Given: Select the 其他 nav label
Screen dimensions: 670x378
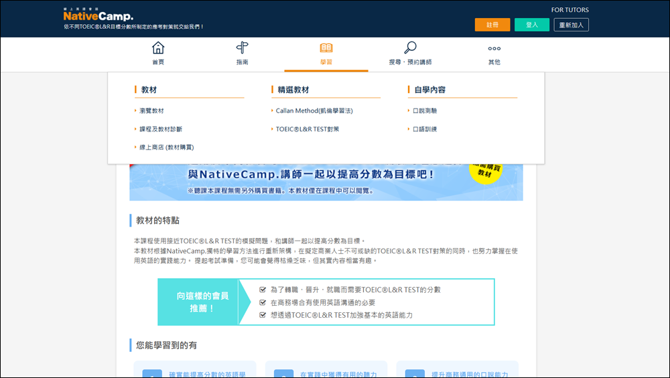Looking at the screenshot, I should coord(494,62).
